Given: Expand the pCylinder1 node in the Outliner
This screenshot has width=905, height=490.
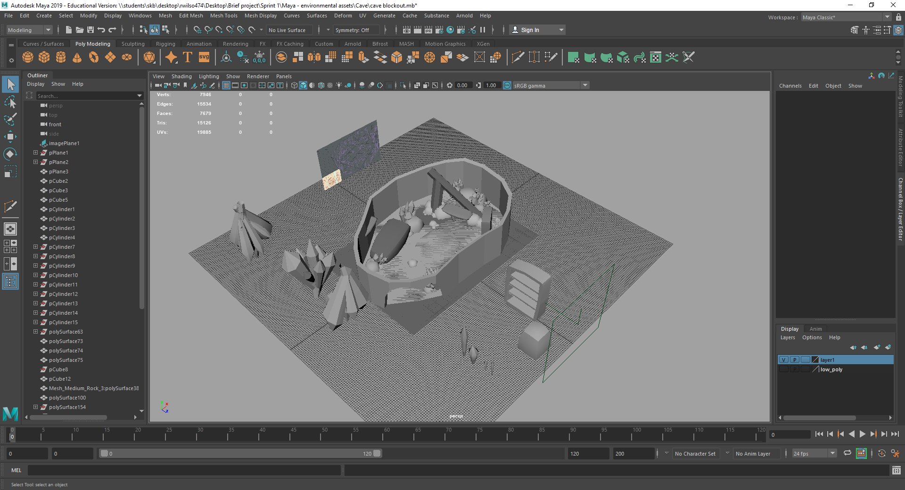Looking at the screenshot, I should tap(35, 209).
